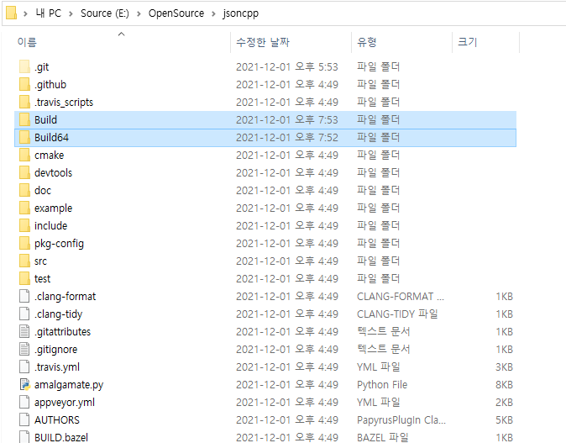Expand the chevron before 내 PC
566x443 pixels.
[x=25, y=13]
